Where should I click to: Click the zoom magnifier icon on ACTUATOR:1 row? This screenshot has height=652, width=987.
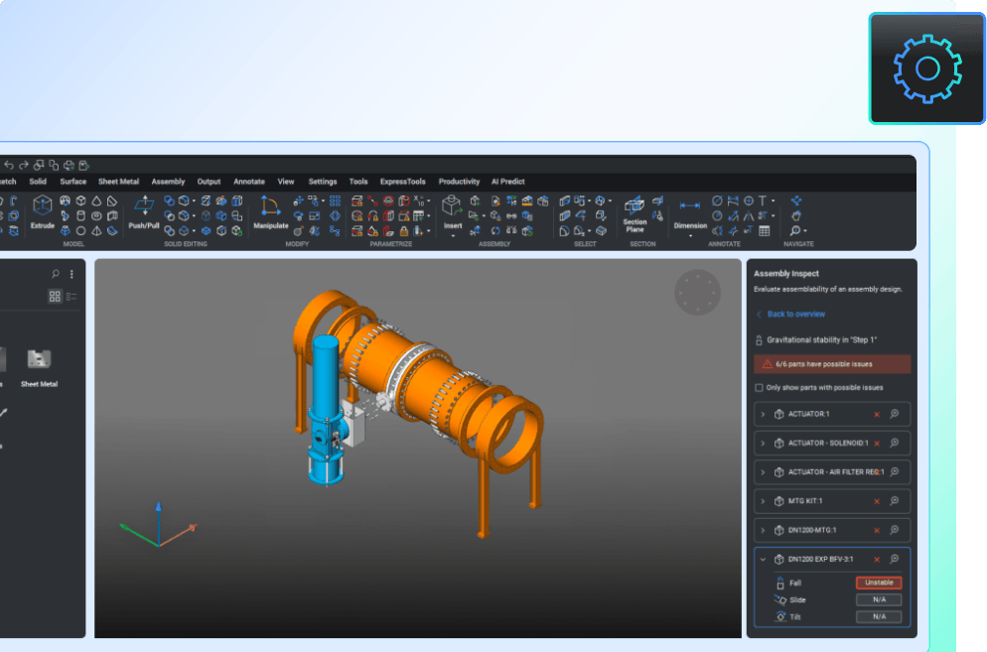point(893,414)
